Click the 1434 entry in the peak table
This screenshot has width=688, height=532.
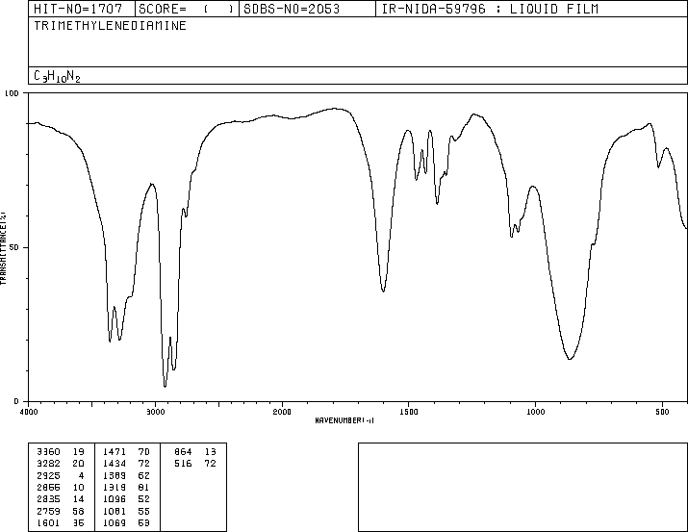[115, 464]
